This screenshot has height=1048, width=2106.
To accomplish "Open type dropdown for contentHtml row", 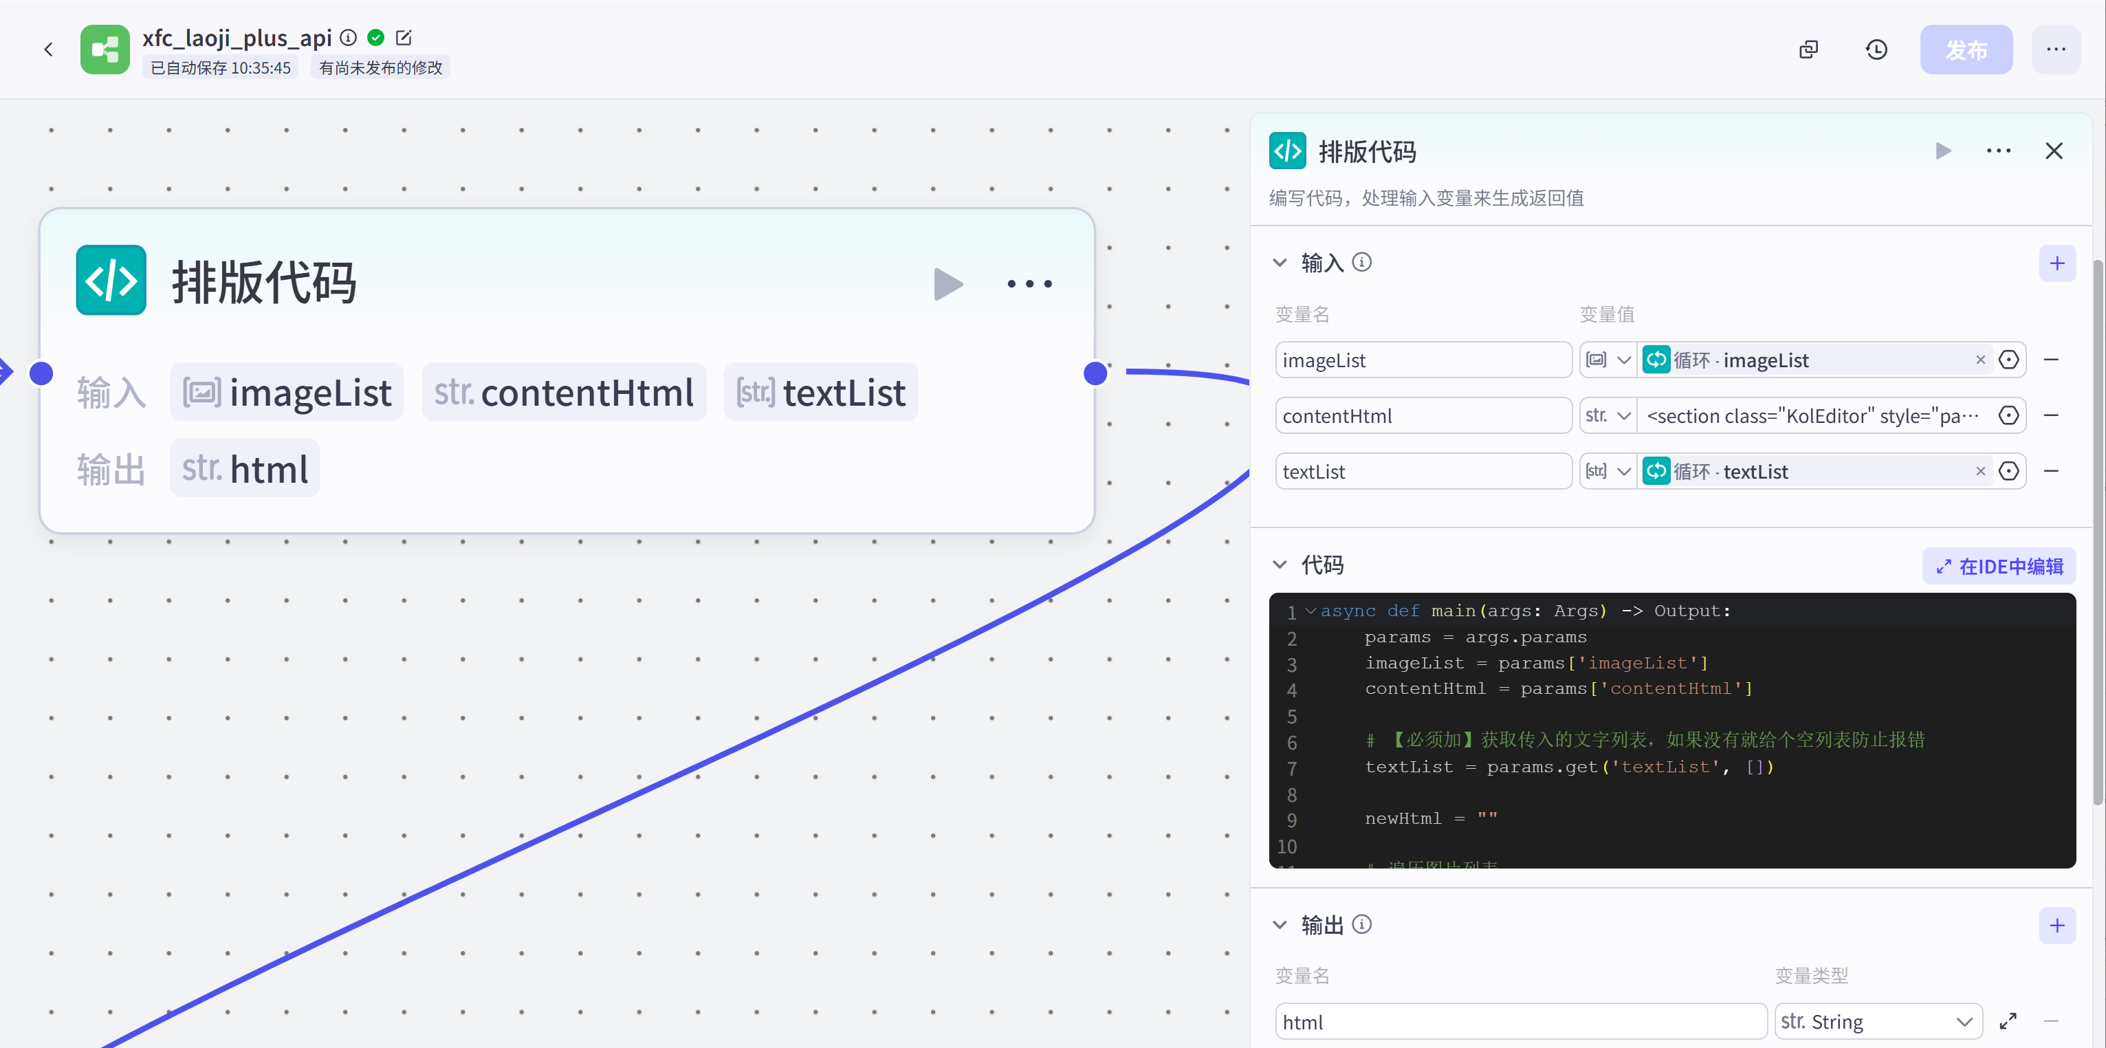I will coord(1608,415).
